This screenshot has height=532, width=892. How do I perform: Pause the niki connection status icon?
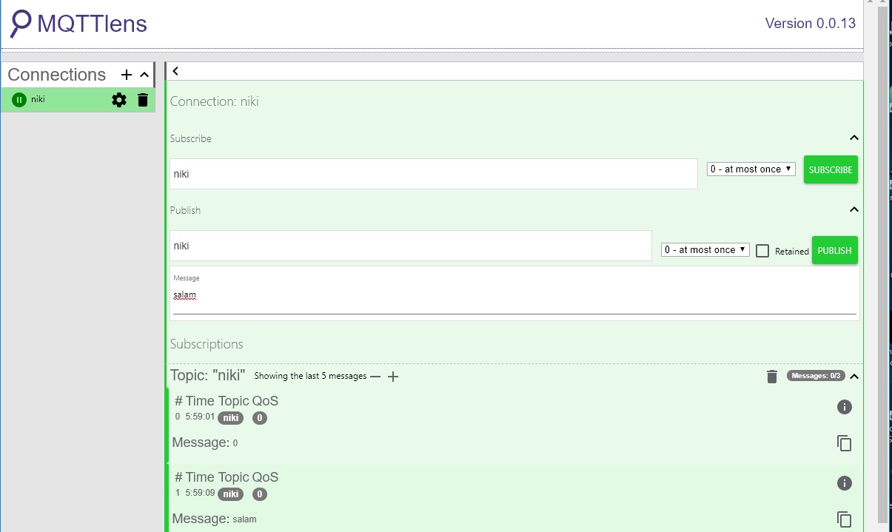tap(19, 100)
